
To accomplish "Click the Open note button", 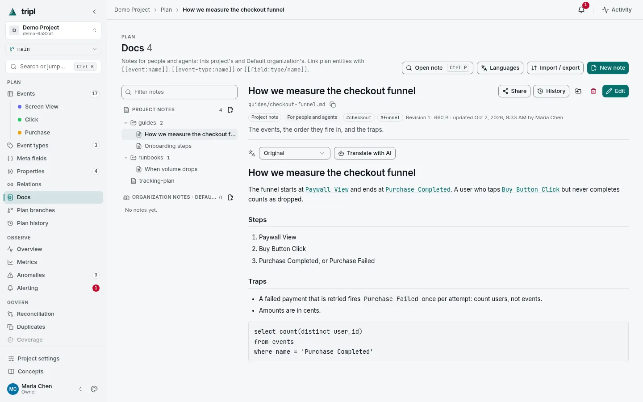I will 438,68.
